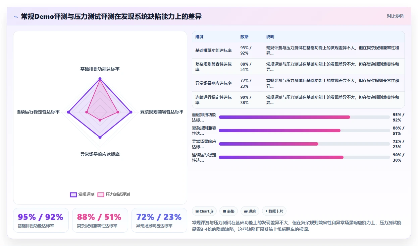This screenshot has height=246, width=418.
Task: Click the 基础排班功能达标 progress bar
Action: pos(304,117)
